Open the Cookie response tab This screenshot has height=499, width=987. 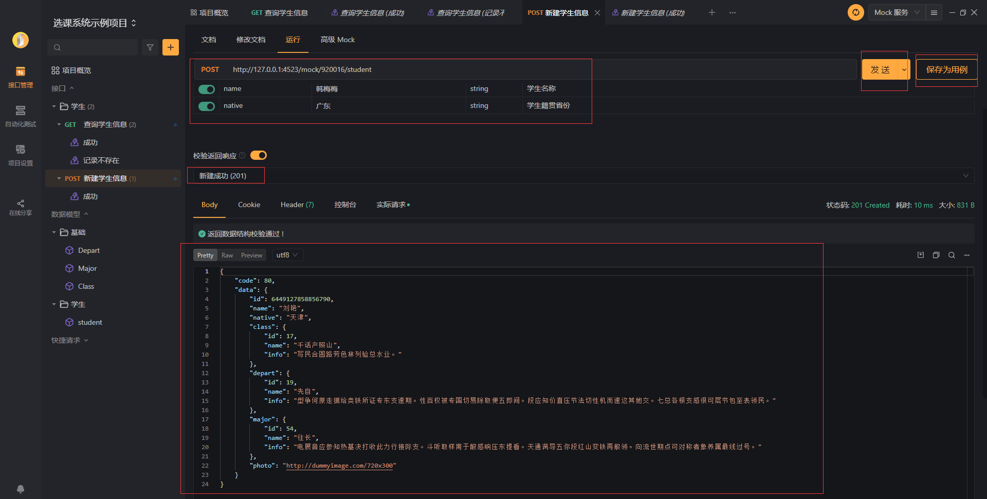click(x=249, y=205)
